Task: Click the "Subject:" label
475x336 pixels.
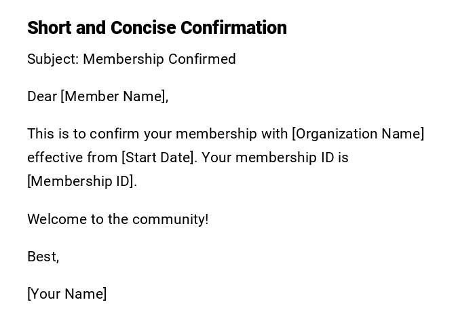Action: (x=53, y=59)
